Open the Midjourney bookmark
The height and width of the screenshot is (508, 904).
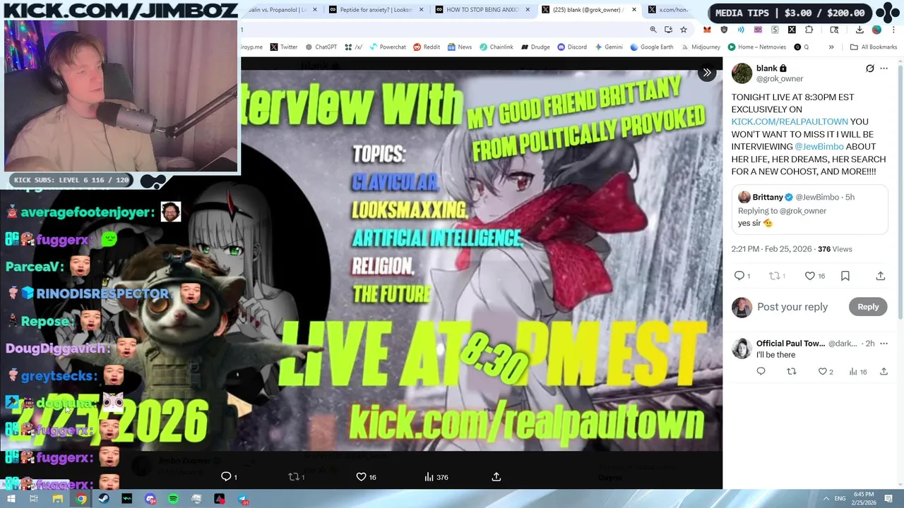point(700,47)
